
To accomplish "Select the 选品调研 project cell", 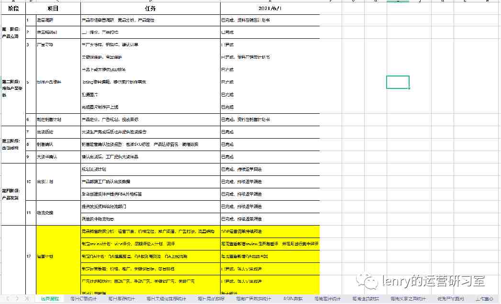I will (58, 20).
